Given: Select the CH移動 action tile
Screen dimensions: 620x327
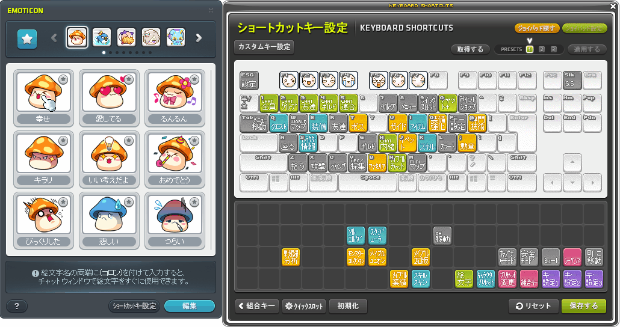Looking at the screenshot, I should (x=442, y=236).
